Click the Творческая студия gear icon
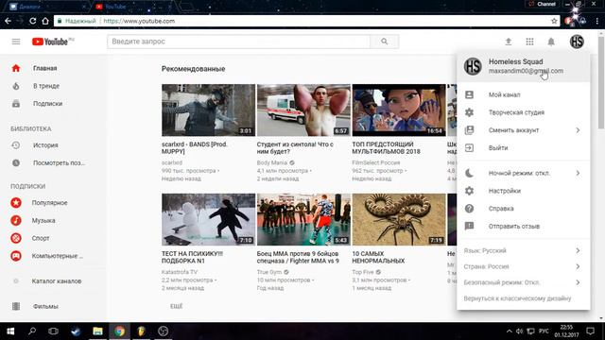Screen dimensions: 605x340 pyautogui.click(x=469, y=112)
